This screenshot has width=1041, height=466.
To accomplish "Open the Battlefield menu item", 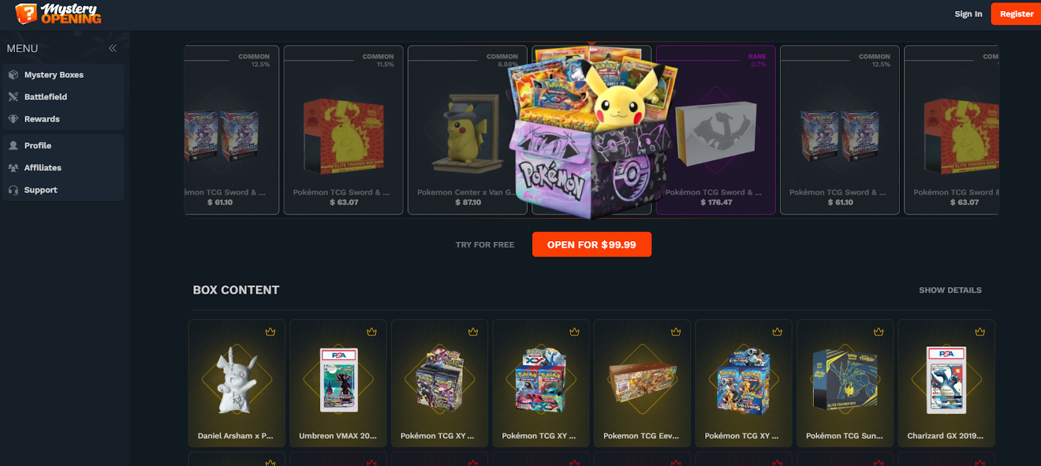I will point(62,97).
